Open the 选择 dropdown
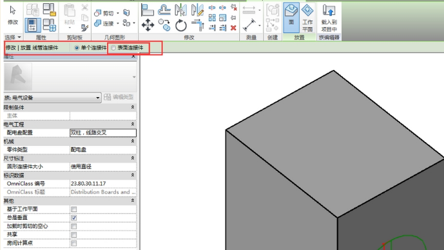Screen dimensions: 444x250 (x=13, y=37)
